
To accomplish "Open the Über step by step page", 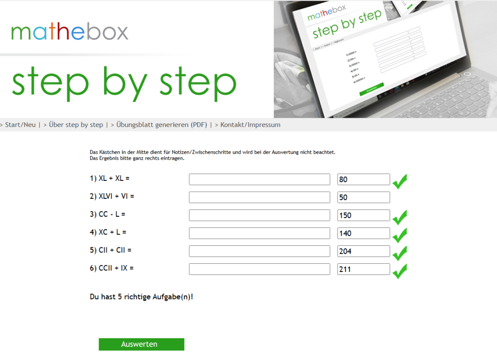I will pyautogui.click(x=76, y=125).
